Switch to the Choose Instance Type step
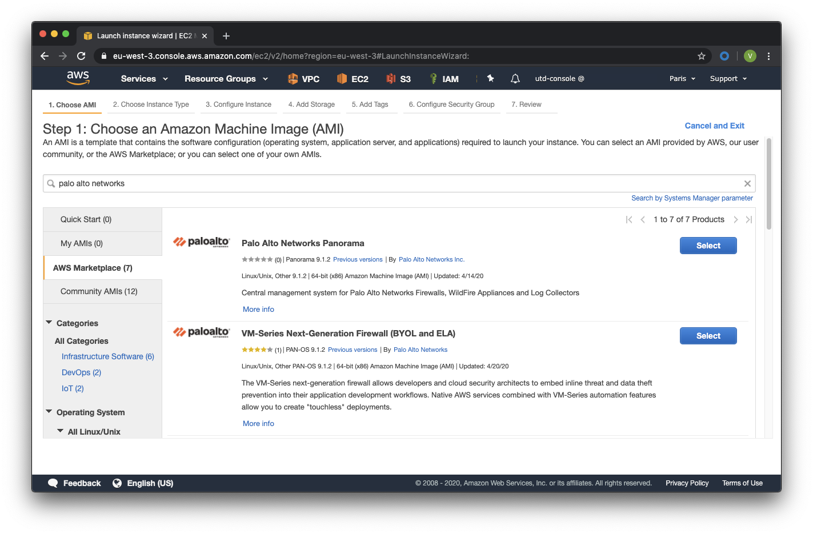This screenshot has width=813, height=534. 151,105
